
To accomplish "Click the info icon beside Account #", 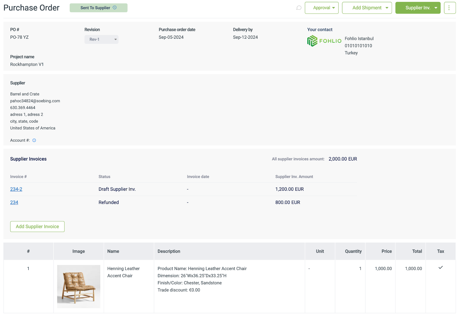I will 34,140.
